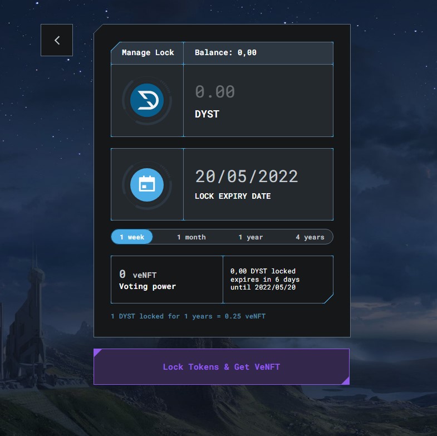Click the 0.00 DYST amount input field
Screen dimensions: 437x436
click(x=215, y=91)
